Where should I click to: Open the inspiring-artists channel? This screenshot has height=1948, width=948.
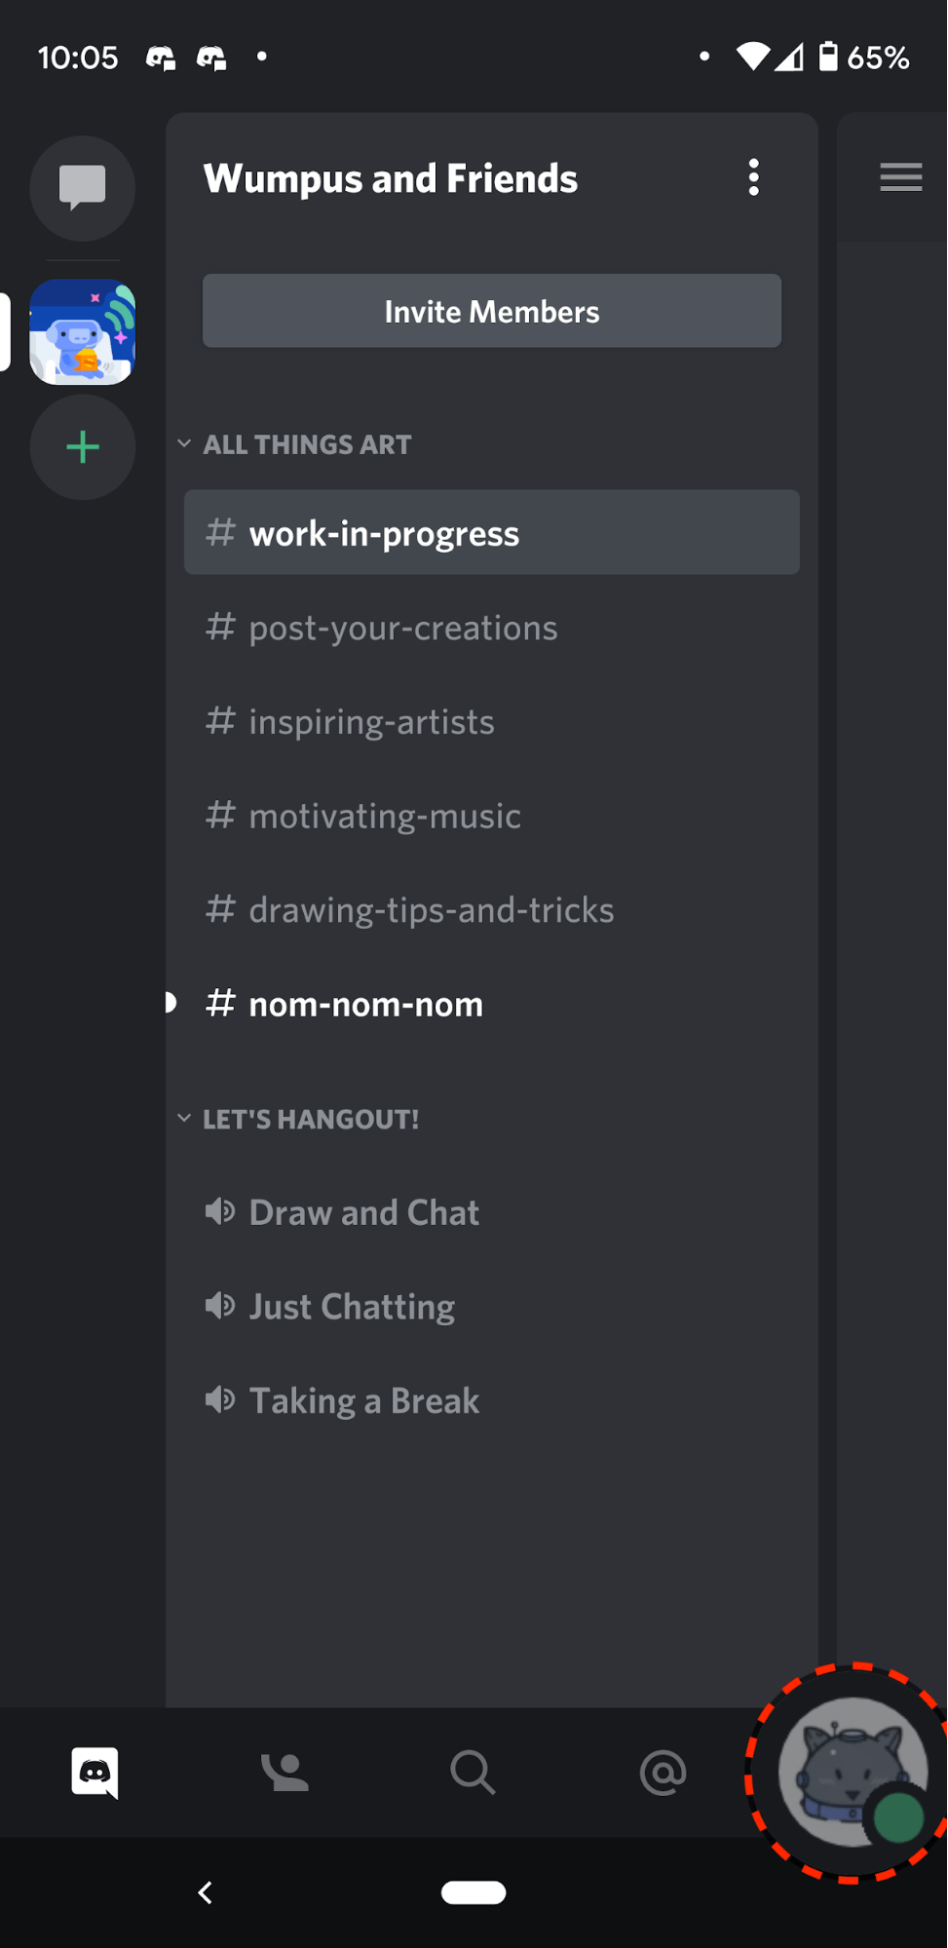(372, 721)
